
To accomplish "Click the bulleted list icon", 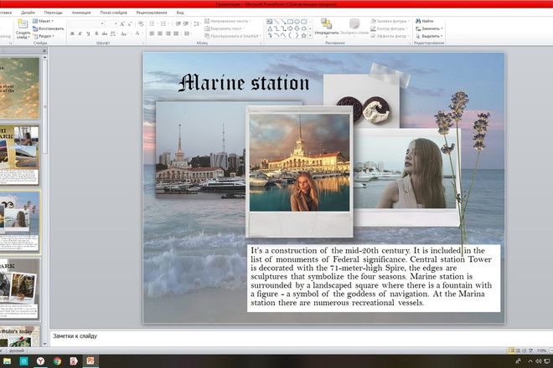I will (152, 23).
